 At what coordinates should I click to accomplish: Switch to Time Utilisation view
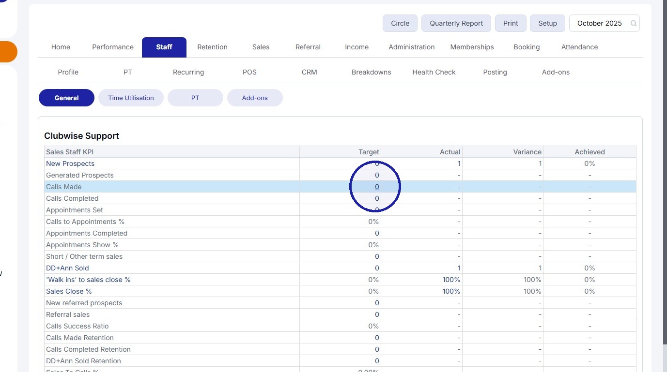pos(131,98)
